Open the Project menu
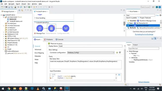Image resolution: width=162 pixels, height=91 pixels. point(24,4)
